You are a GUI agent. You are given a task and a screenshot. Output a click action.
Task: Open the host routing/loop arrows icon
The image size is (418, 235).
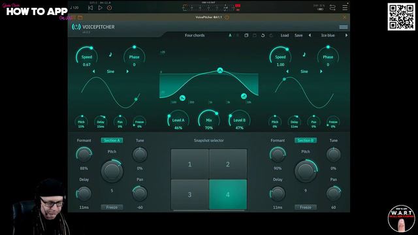point(332,7)
